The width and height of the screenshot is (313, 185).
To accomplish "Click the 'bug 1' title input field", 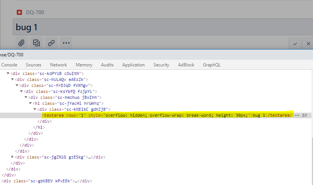I will pyautogui.click(x=163, y=27).
